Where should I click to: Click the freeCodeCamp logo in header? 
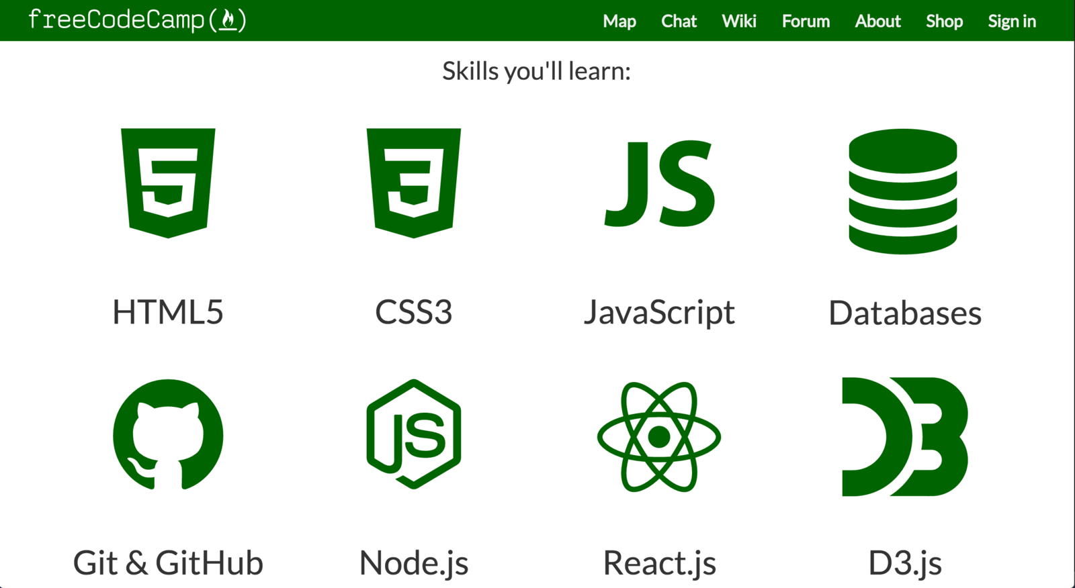[138, 20]
